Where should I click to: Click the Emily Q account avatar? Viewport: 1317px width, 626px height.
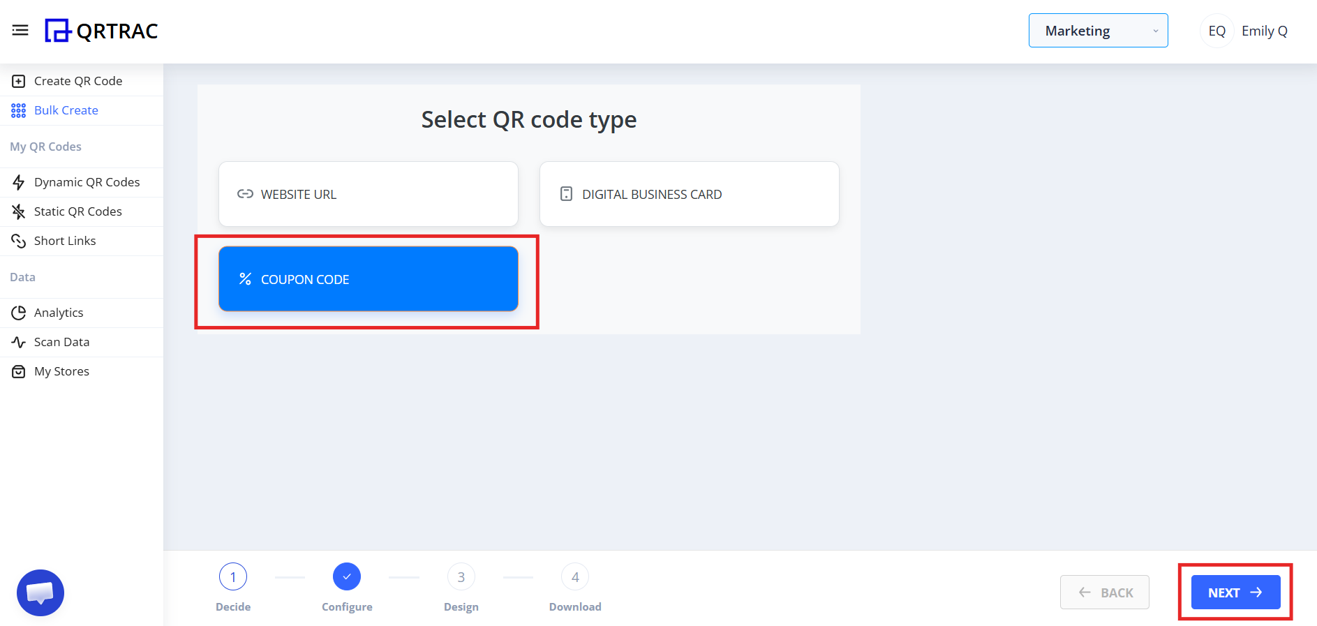point(1216,30)
